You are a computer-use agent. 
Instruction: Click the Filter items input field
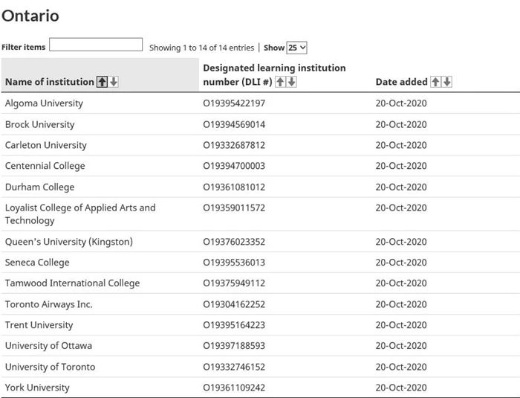click(96, 45)
